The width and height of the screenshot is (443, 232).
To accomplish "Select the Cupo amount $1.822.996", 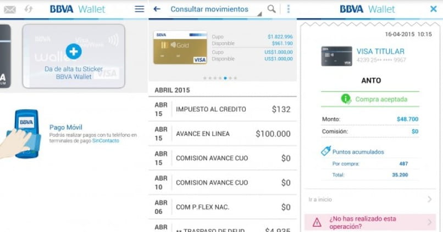I will (x=280, y=37).
